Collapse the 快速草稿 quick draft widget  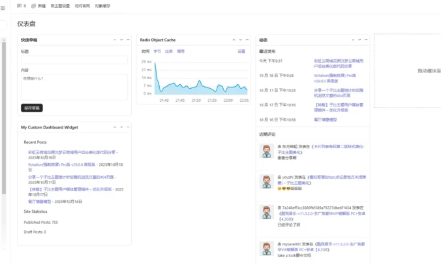[x=128, y=40]
